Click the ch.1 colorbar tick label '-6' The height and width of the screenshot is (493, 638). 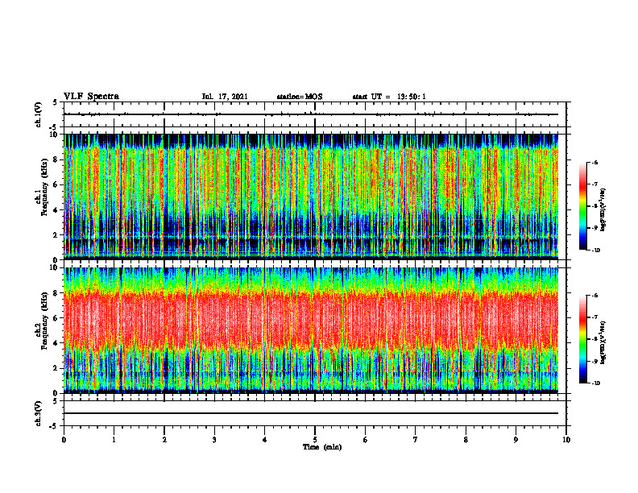(594, 163)
